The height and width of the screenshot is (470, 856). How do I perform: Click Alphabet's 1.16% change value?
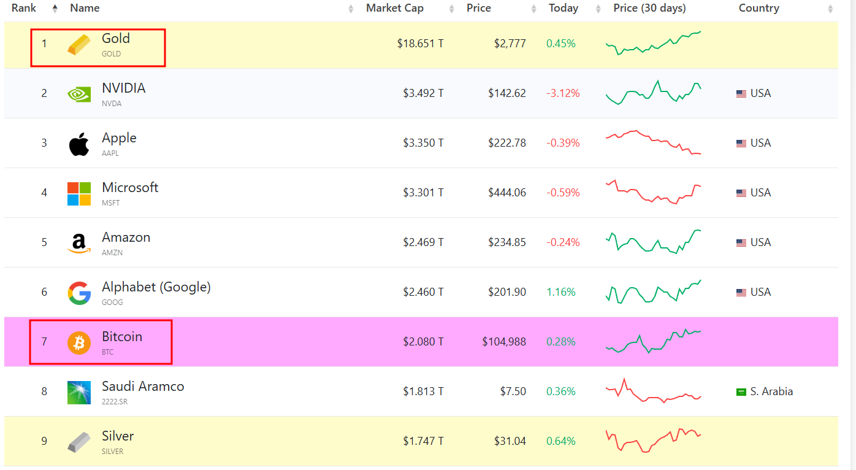pos(561,292)
